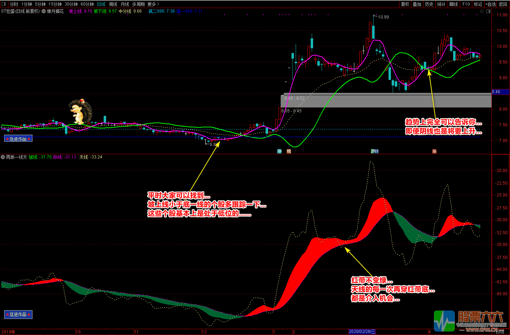Expand the 再版一线天 indicator dropdown

point(3,157)
